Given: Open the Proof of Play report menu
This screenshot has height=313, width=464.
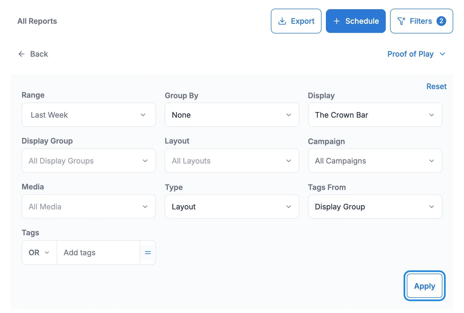Looking at the screenshot, I should (x=416, y=54).
